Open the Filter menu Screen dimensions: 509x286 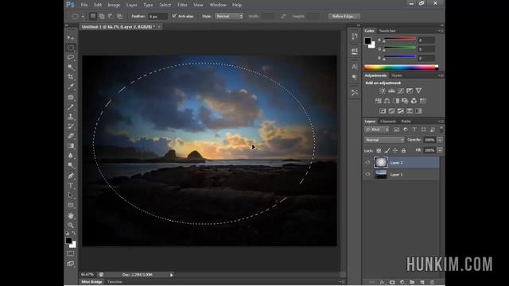coord(182,5)
